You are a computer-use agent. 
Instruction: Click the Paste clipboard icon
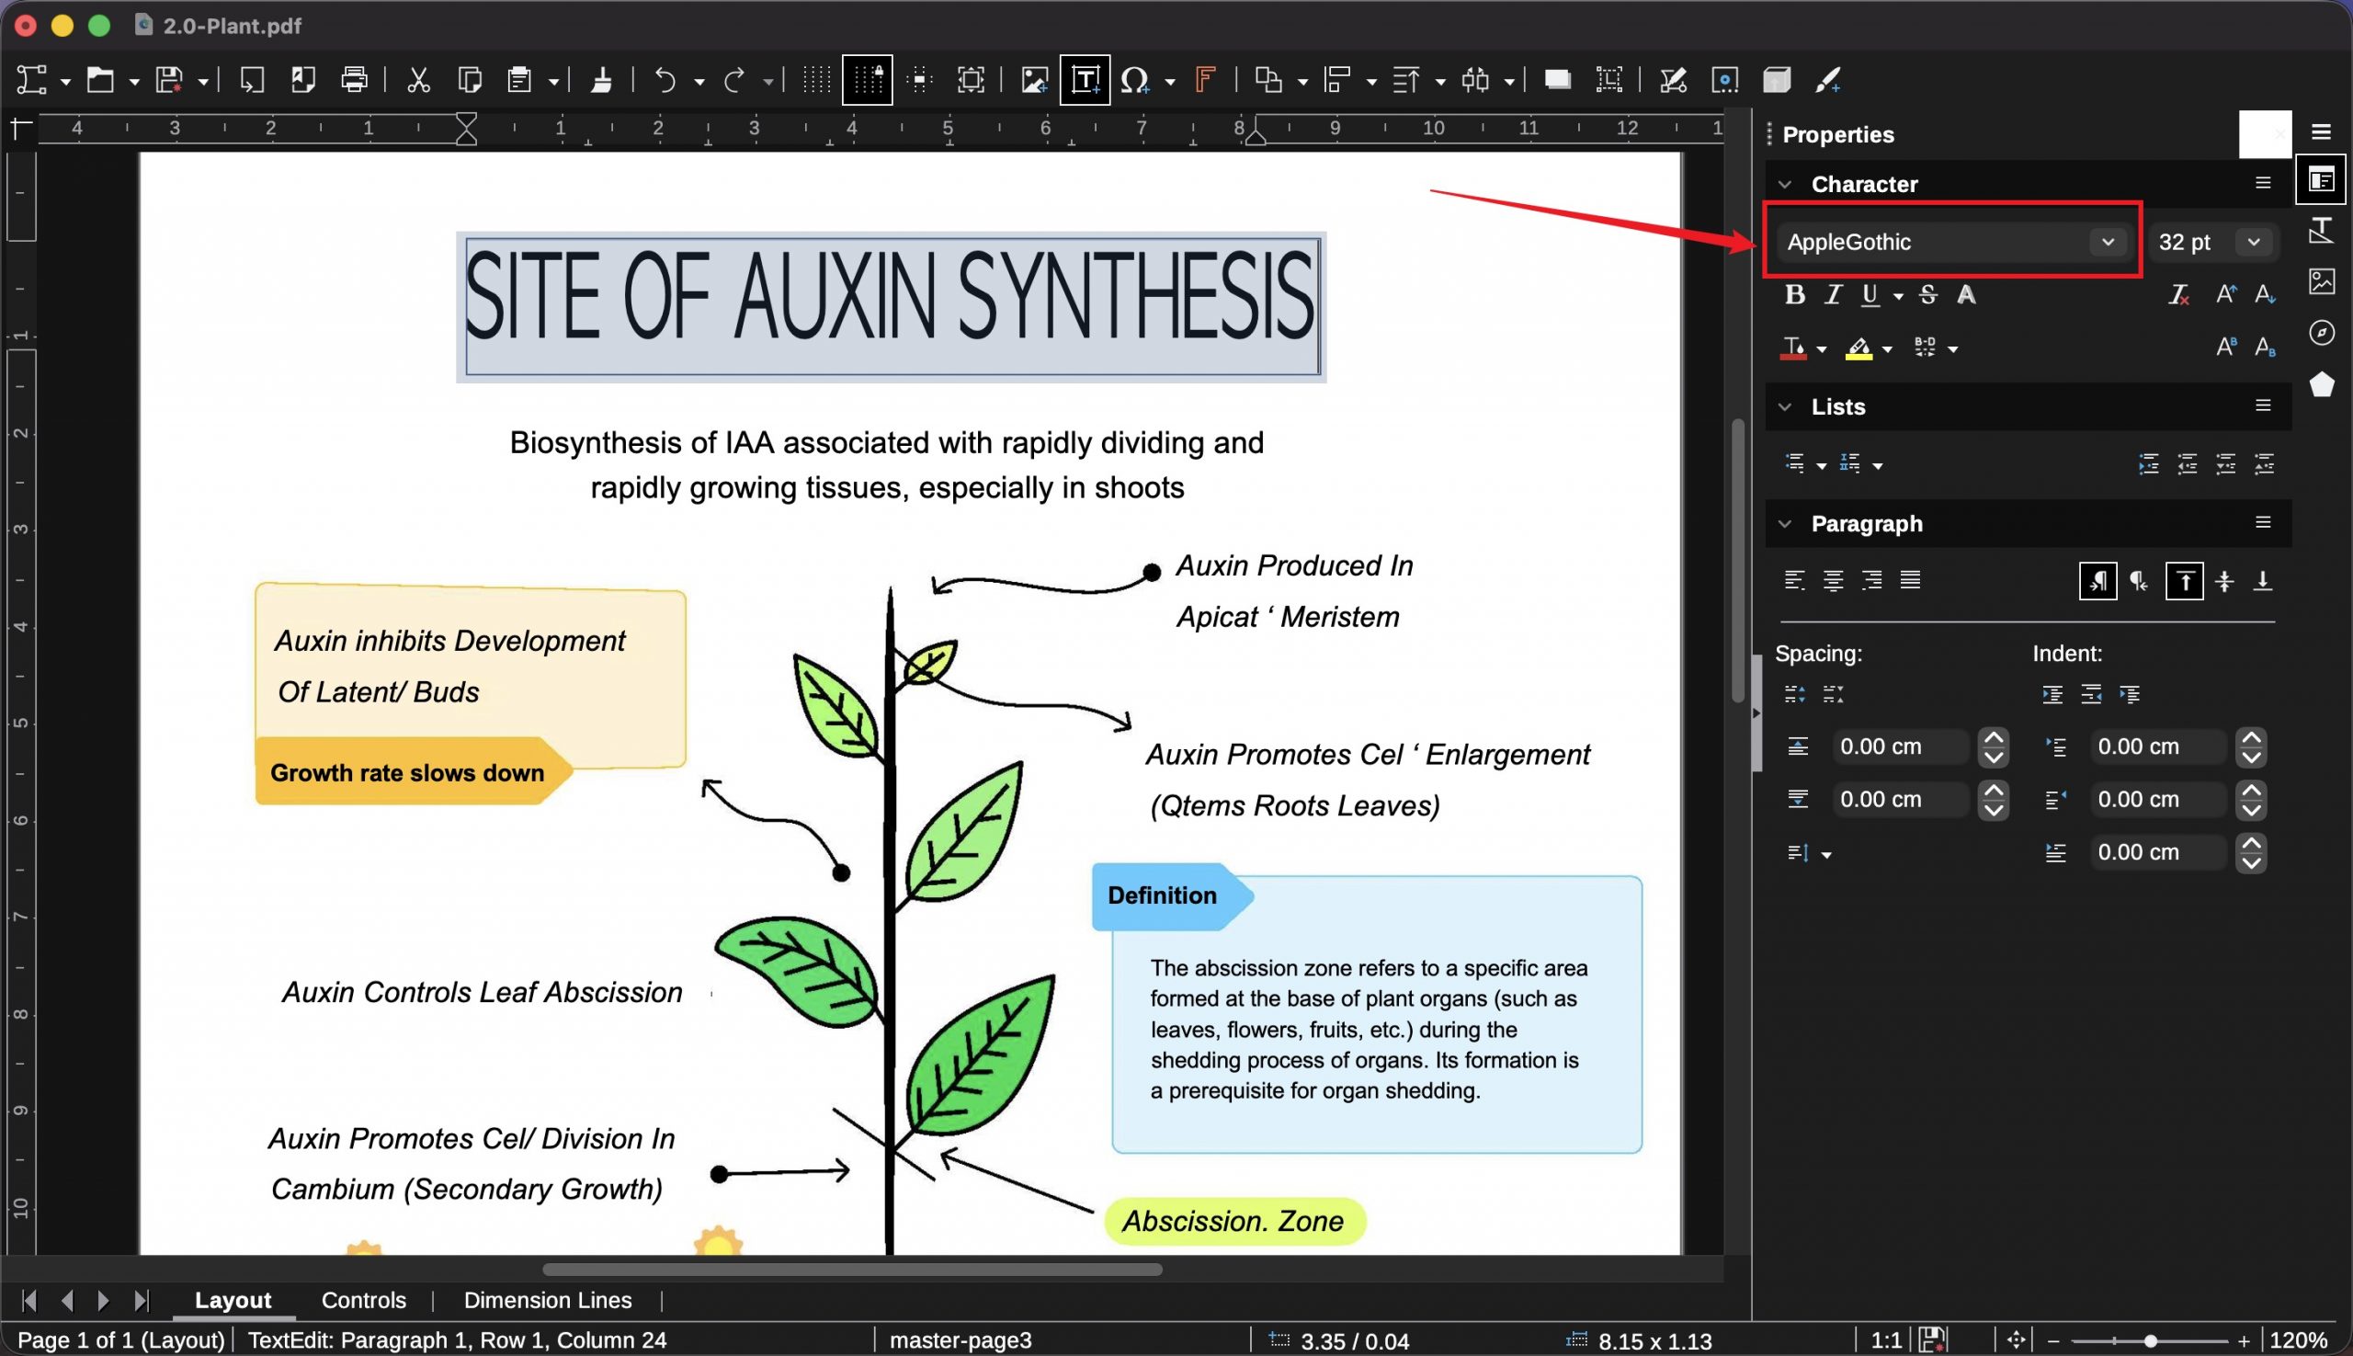click(519, 80)
